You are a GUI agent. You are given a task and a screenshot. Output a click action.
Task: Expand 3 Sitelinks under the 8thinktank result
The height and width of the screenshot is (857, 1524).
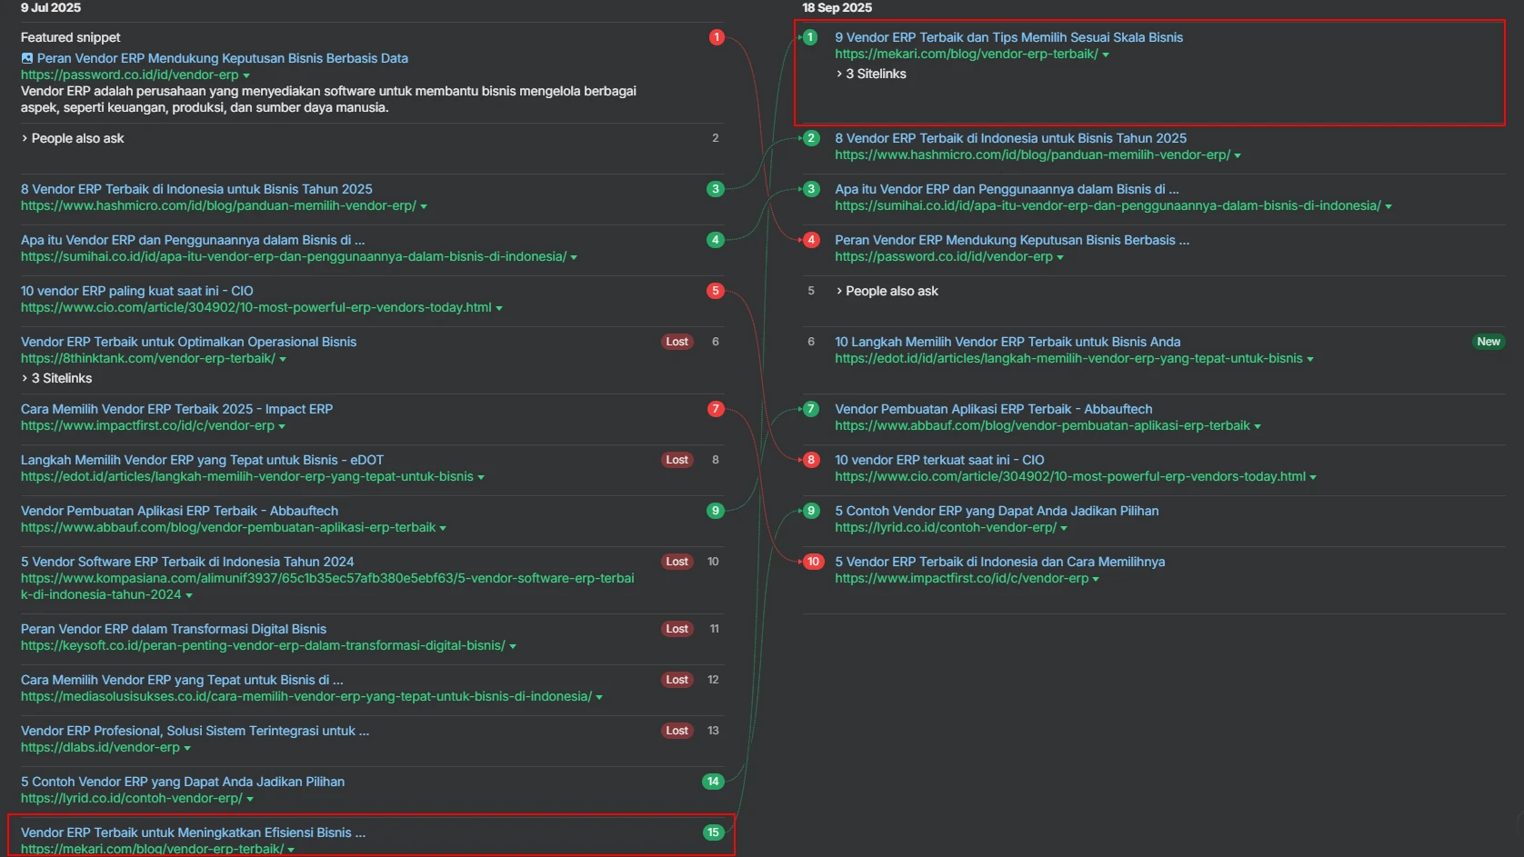click(56, 378)
